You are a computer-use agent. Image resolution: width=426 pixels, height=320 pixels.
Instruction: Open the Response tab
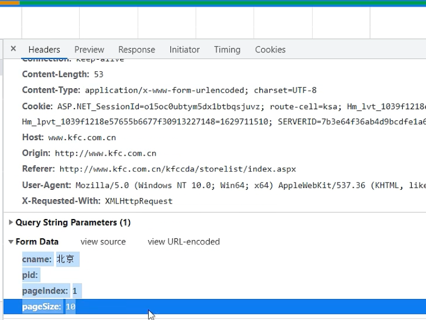point(137,50)
